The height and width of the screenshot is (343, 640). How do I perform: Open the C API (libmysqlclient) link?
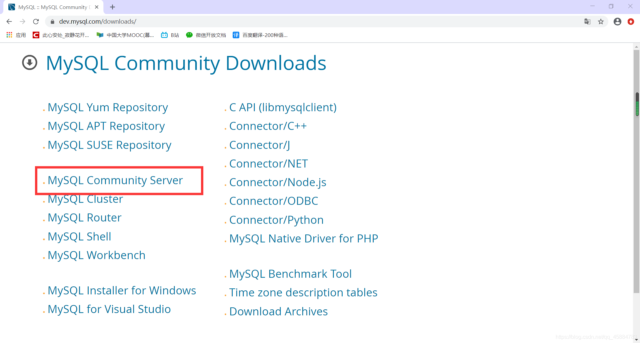(283, 107)
